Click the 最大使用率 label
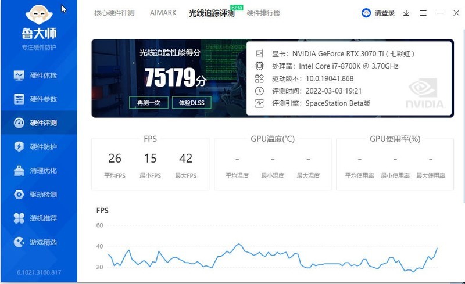This screenshot has height=284, width=465. (x=431, y=175)
